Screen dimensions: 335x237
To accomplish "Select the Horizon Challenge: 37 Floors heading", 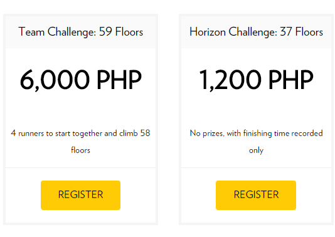I will click(x=256, y=32).
